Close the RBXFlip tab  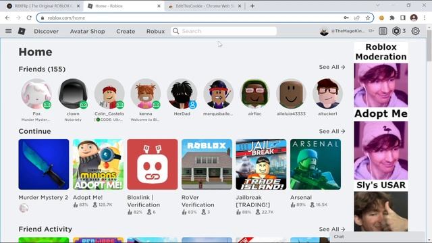pos(78,6)
